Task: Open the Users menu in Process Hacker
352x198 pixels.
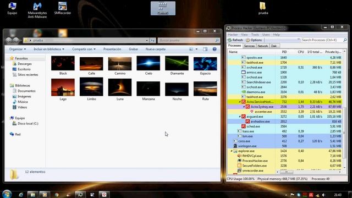Action: coord(266,35)
